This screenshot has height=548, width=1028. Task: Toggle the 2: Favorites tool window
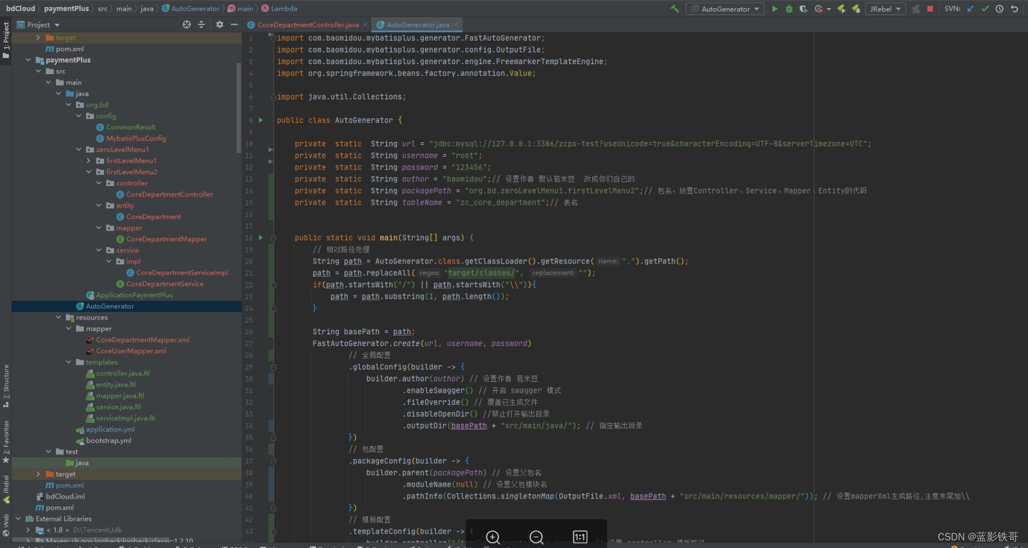click(6, 441)
